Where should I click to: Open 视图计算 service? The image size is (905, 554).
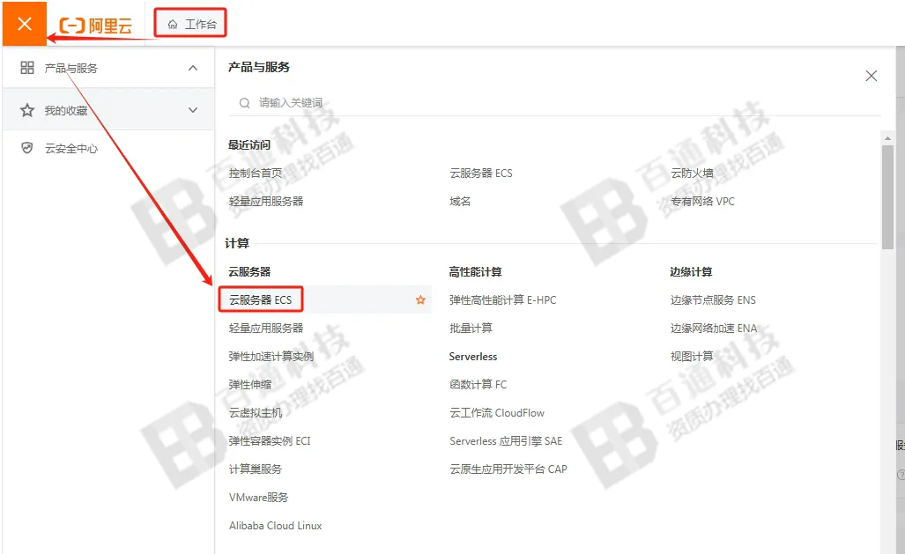tap(692, 356)
